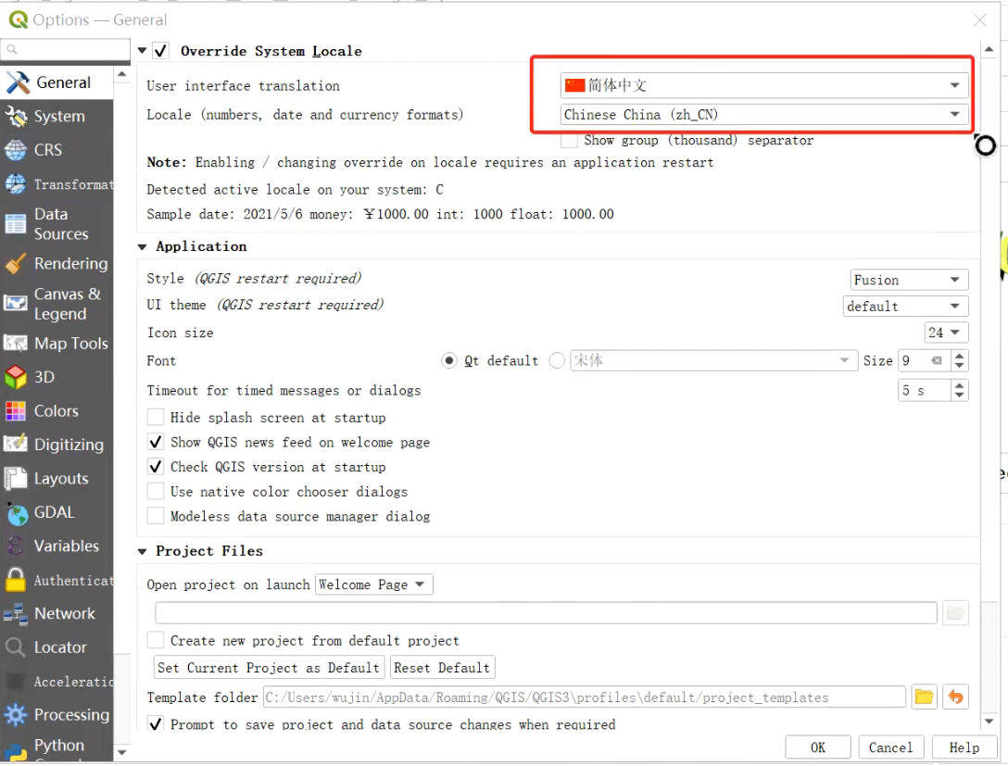Open the Style Fusion dropdown
The height and width of the screenshot is (766, 1008).
pos(909,280)
